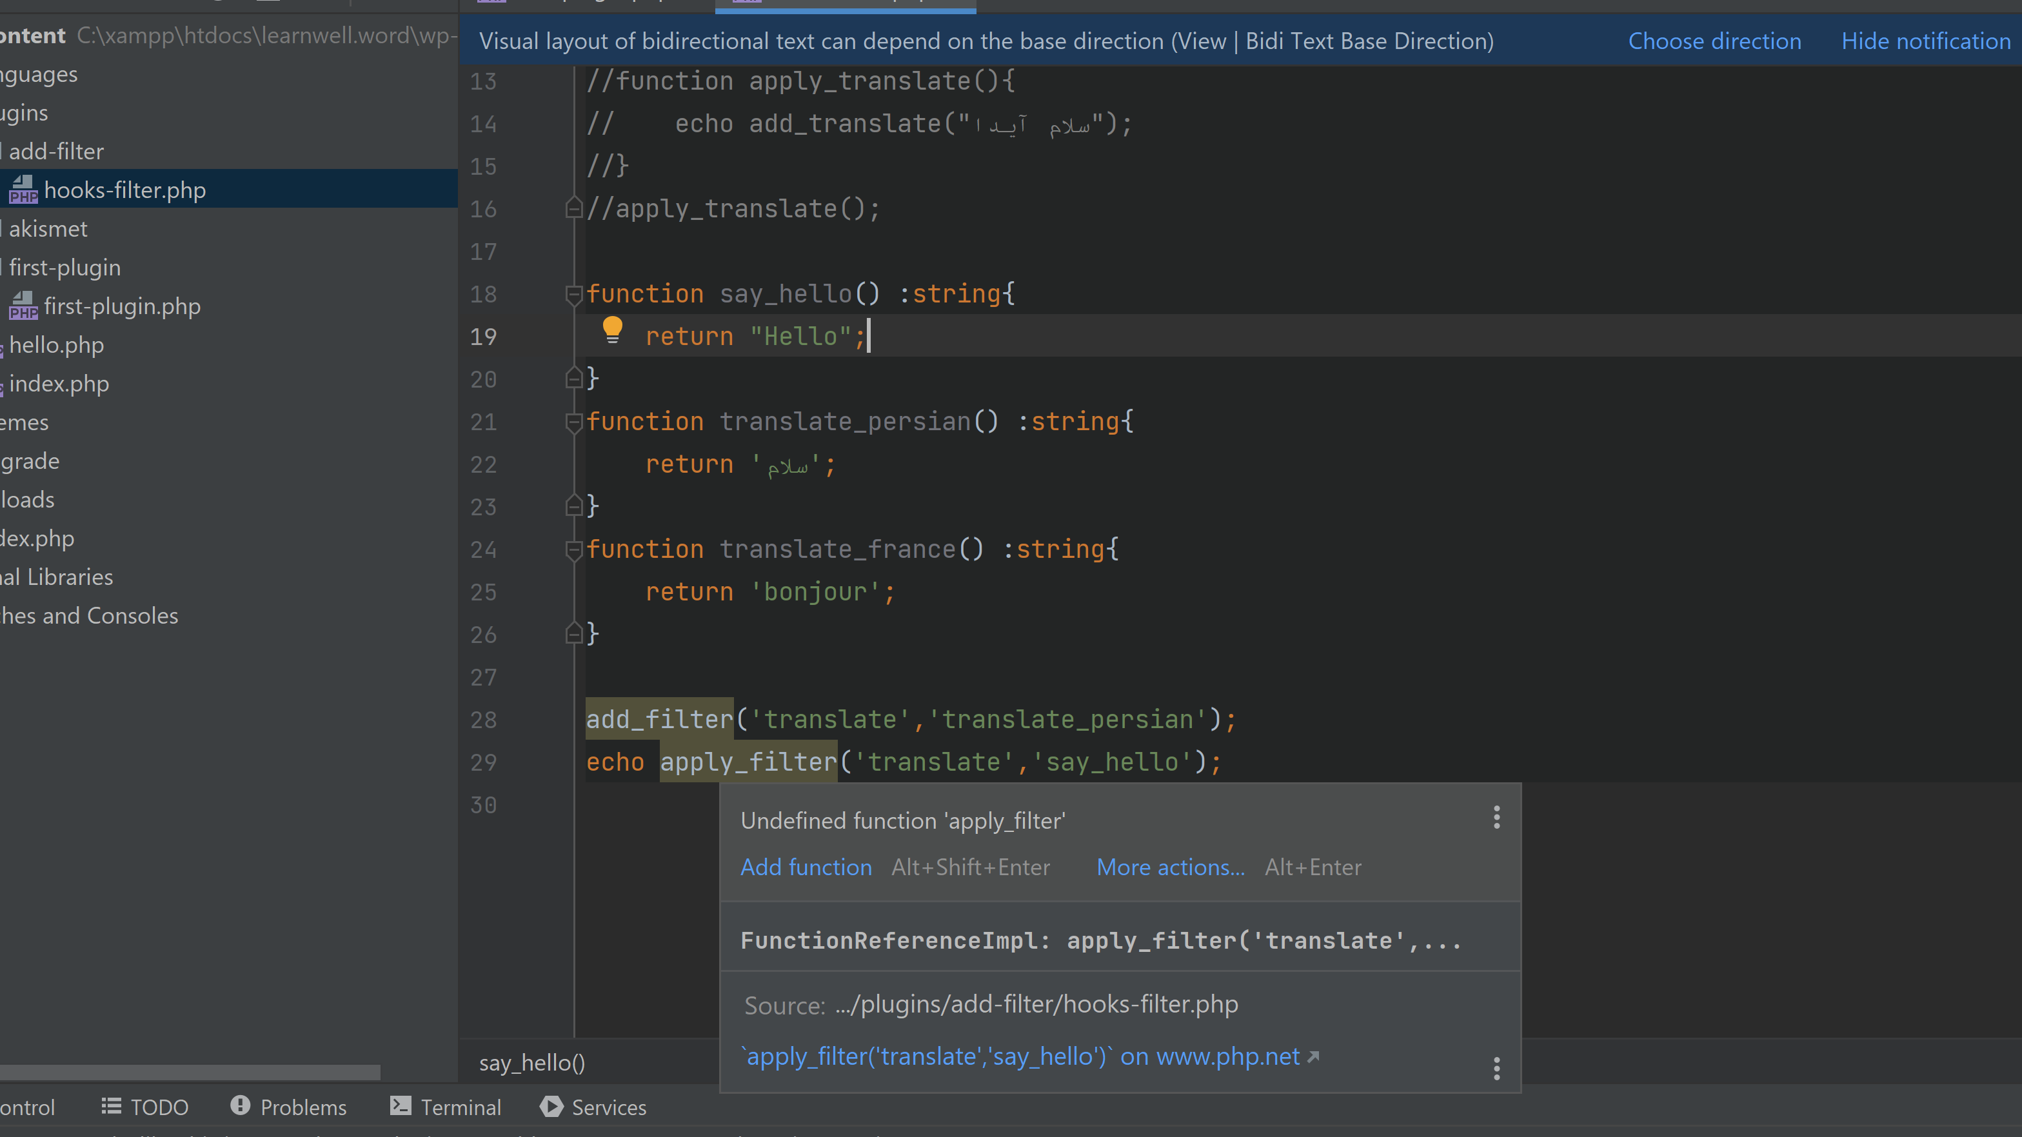The image size is (2022, 1137).
Task: Click translate_persian function name on line 21
Action: pyautogui.click(x=844, y=422)
